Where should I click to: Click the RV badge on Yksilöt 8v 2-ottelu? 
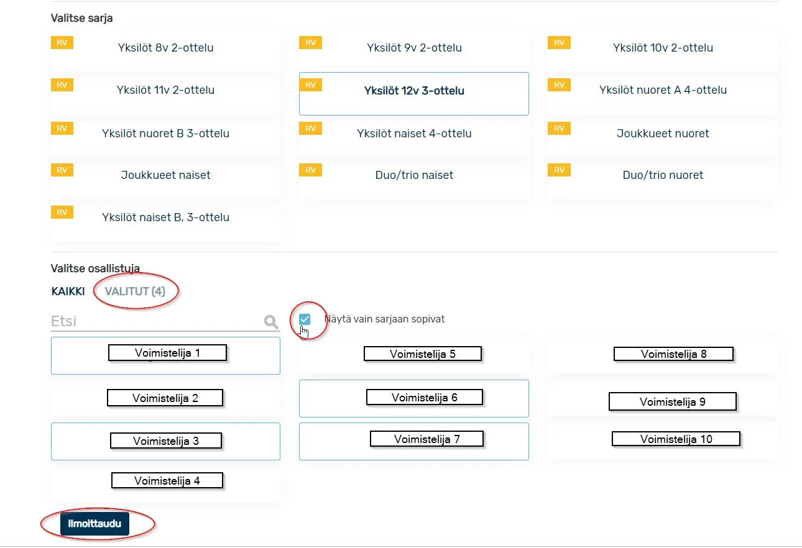62,43
